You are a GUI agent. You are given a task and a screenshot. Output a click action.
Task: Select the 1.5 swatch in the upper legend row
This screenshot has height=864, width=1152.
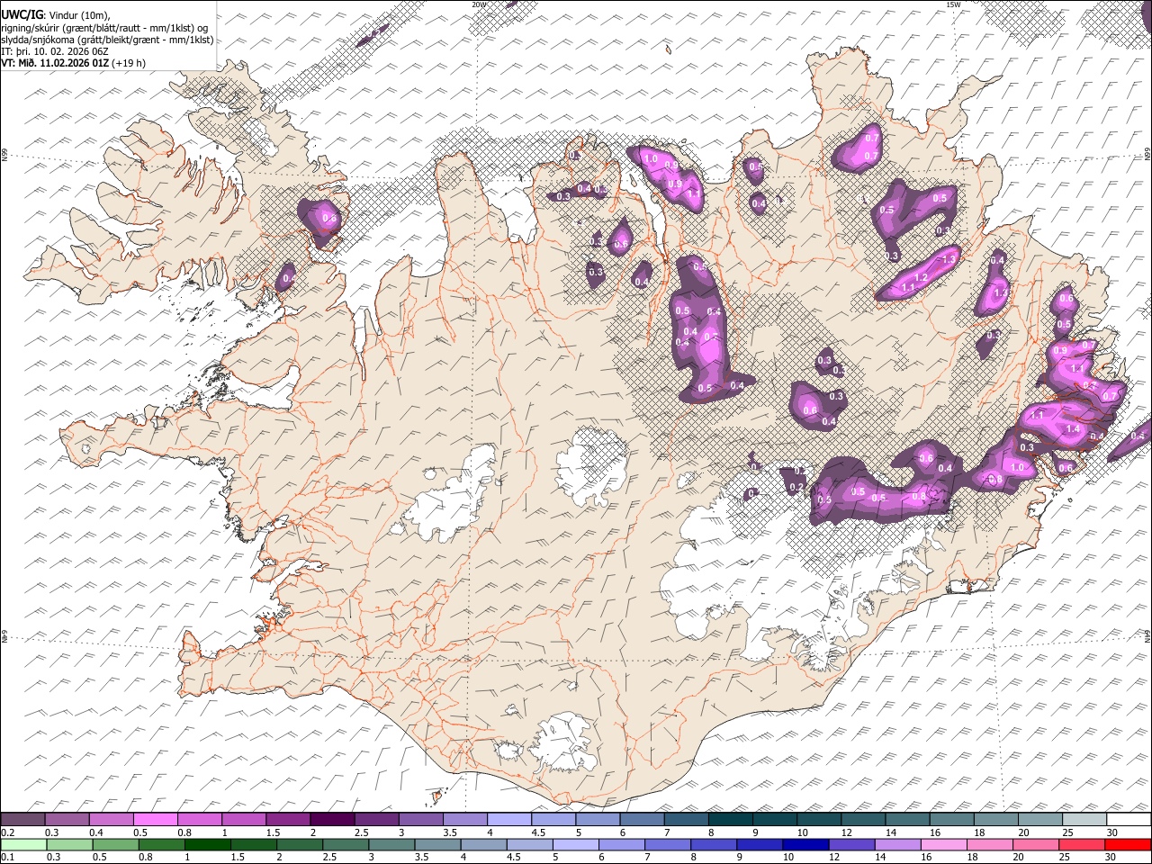(x=287, y=820)
